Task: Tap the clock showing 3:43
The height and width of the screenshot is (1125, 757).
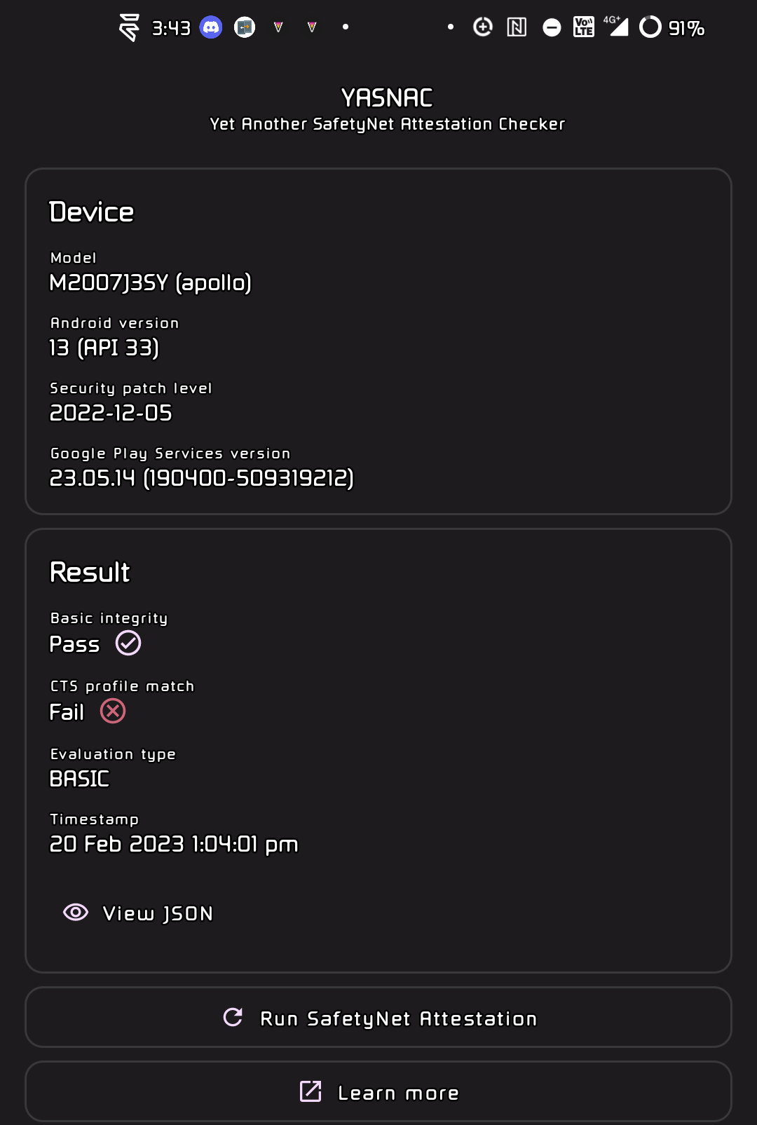Action: [x=170, y=28]
